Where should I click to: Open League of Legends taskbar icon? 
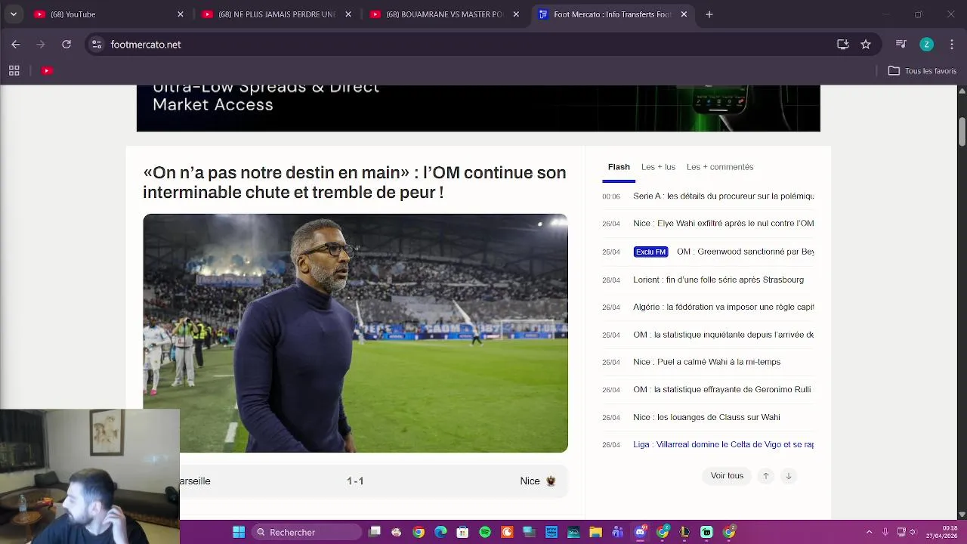click(684, 533)
